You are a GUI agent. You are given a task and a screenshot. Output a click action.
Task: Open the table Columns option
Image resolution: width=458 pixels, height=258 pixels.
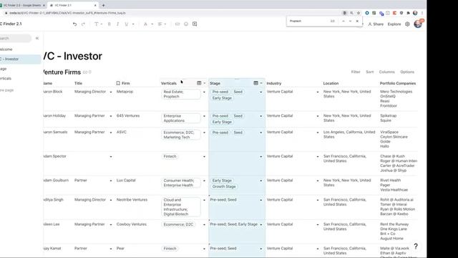pos(386,72)
